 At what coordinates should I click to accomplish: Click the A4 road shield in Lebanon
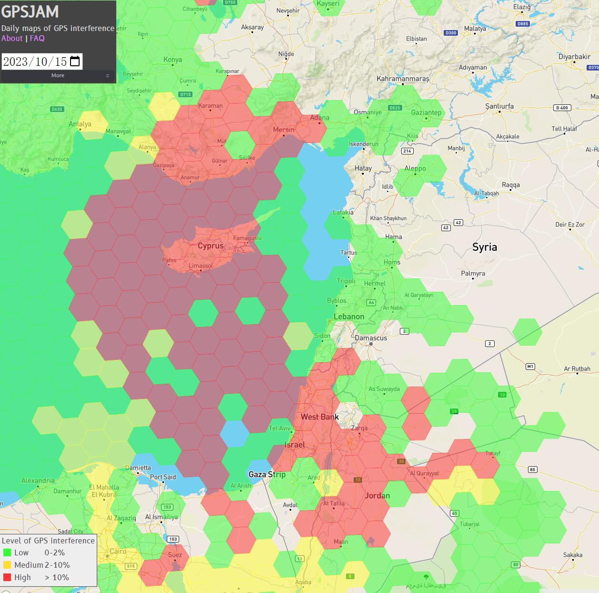[x=371, y=303]
